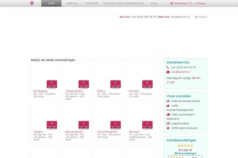238x158 pixels.
Task: Open the shopping cart icon
Action: tap(171, 3)
